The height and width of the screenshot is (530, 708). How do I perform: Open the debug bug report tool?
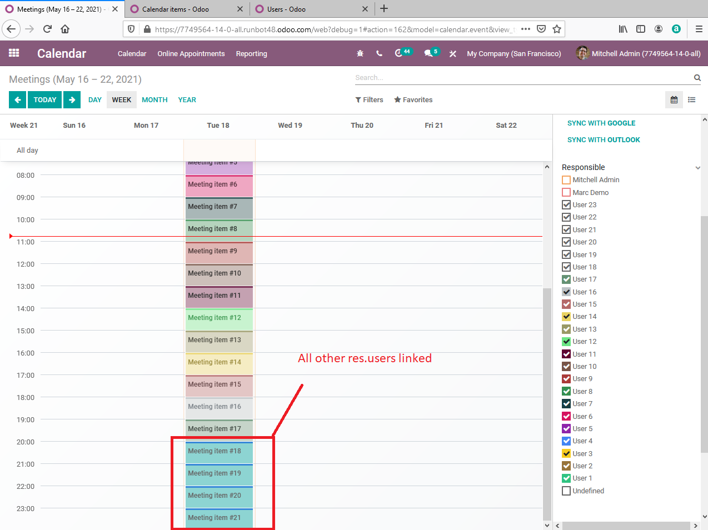[x=360, y=53]
